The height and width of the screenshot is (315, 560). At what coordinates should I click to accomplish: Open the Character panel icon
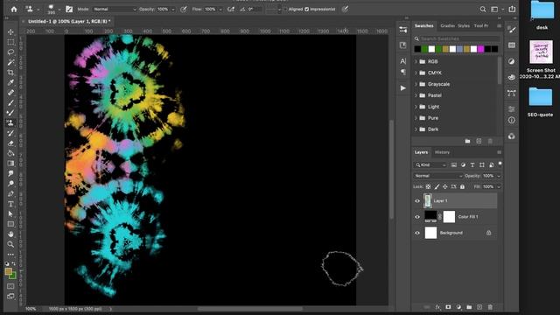403,61
